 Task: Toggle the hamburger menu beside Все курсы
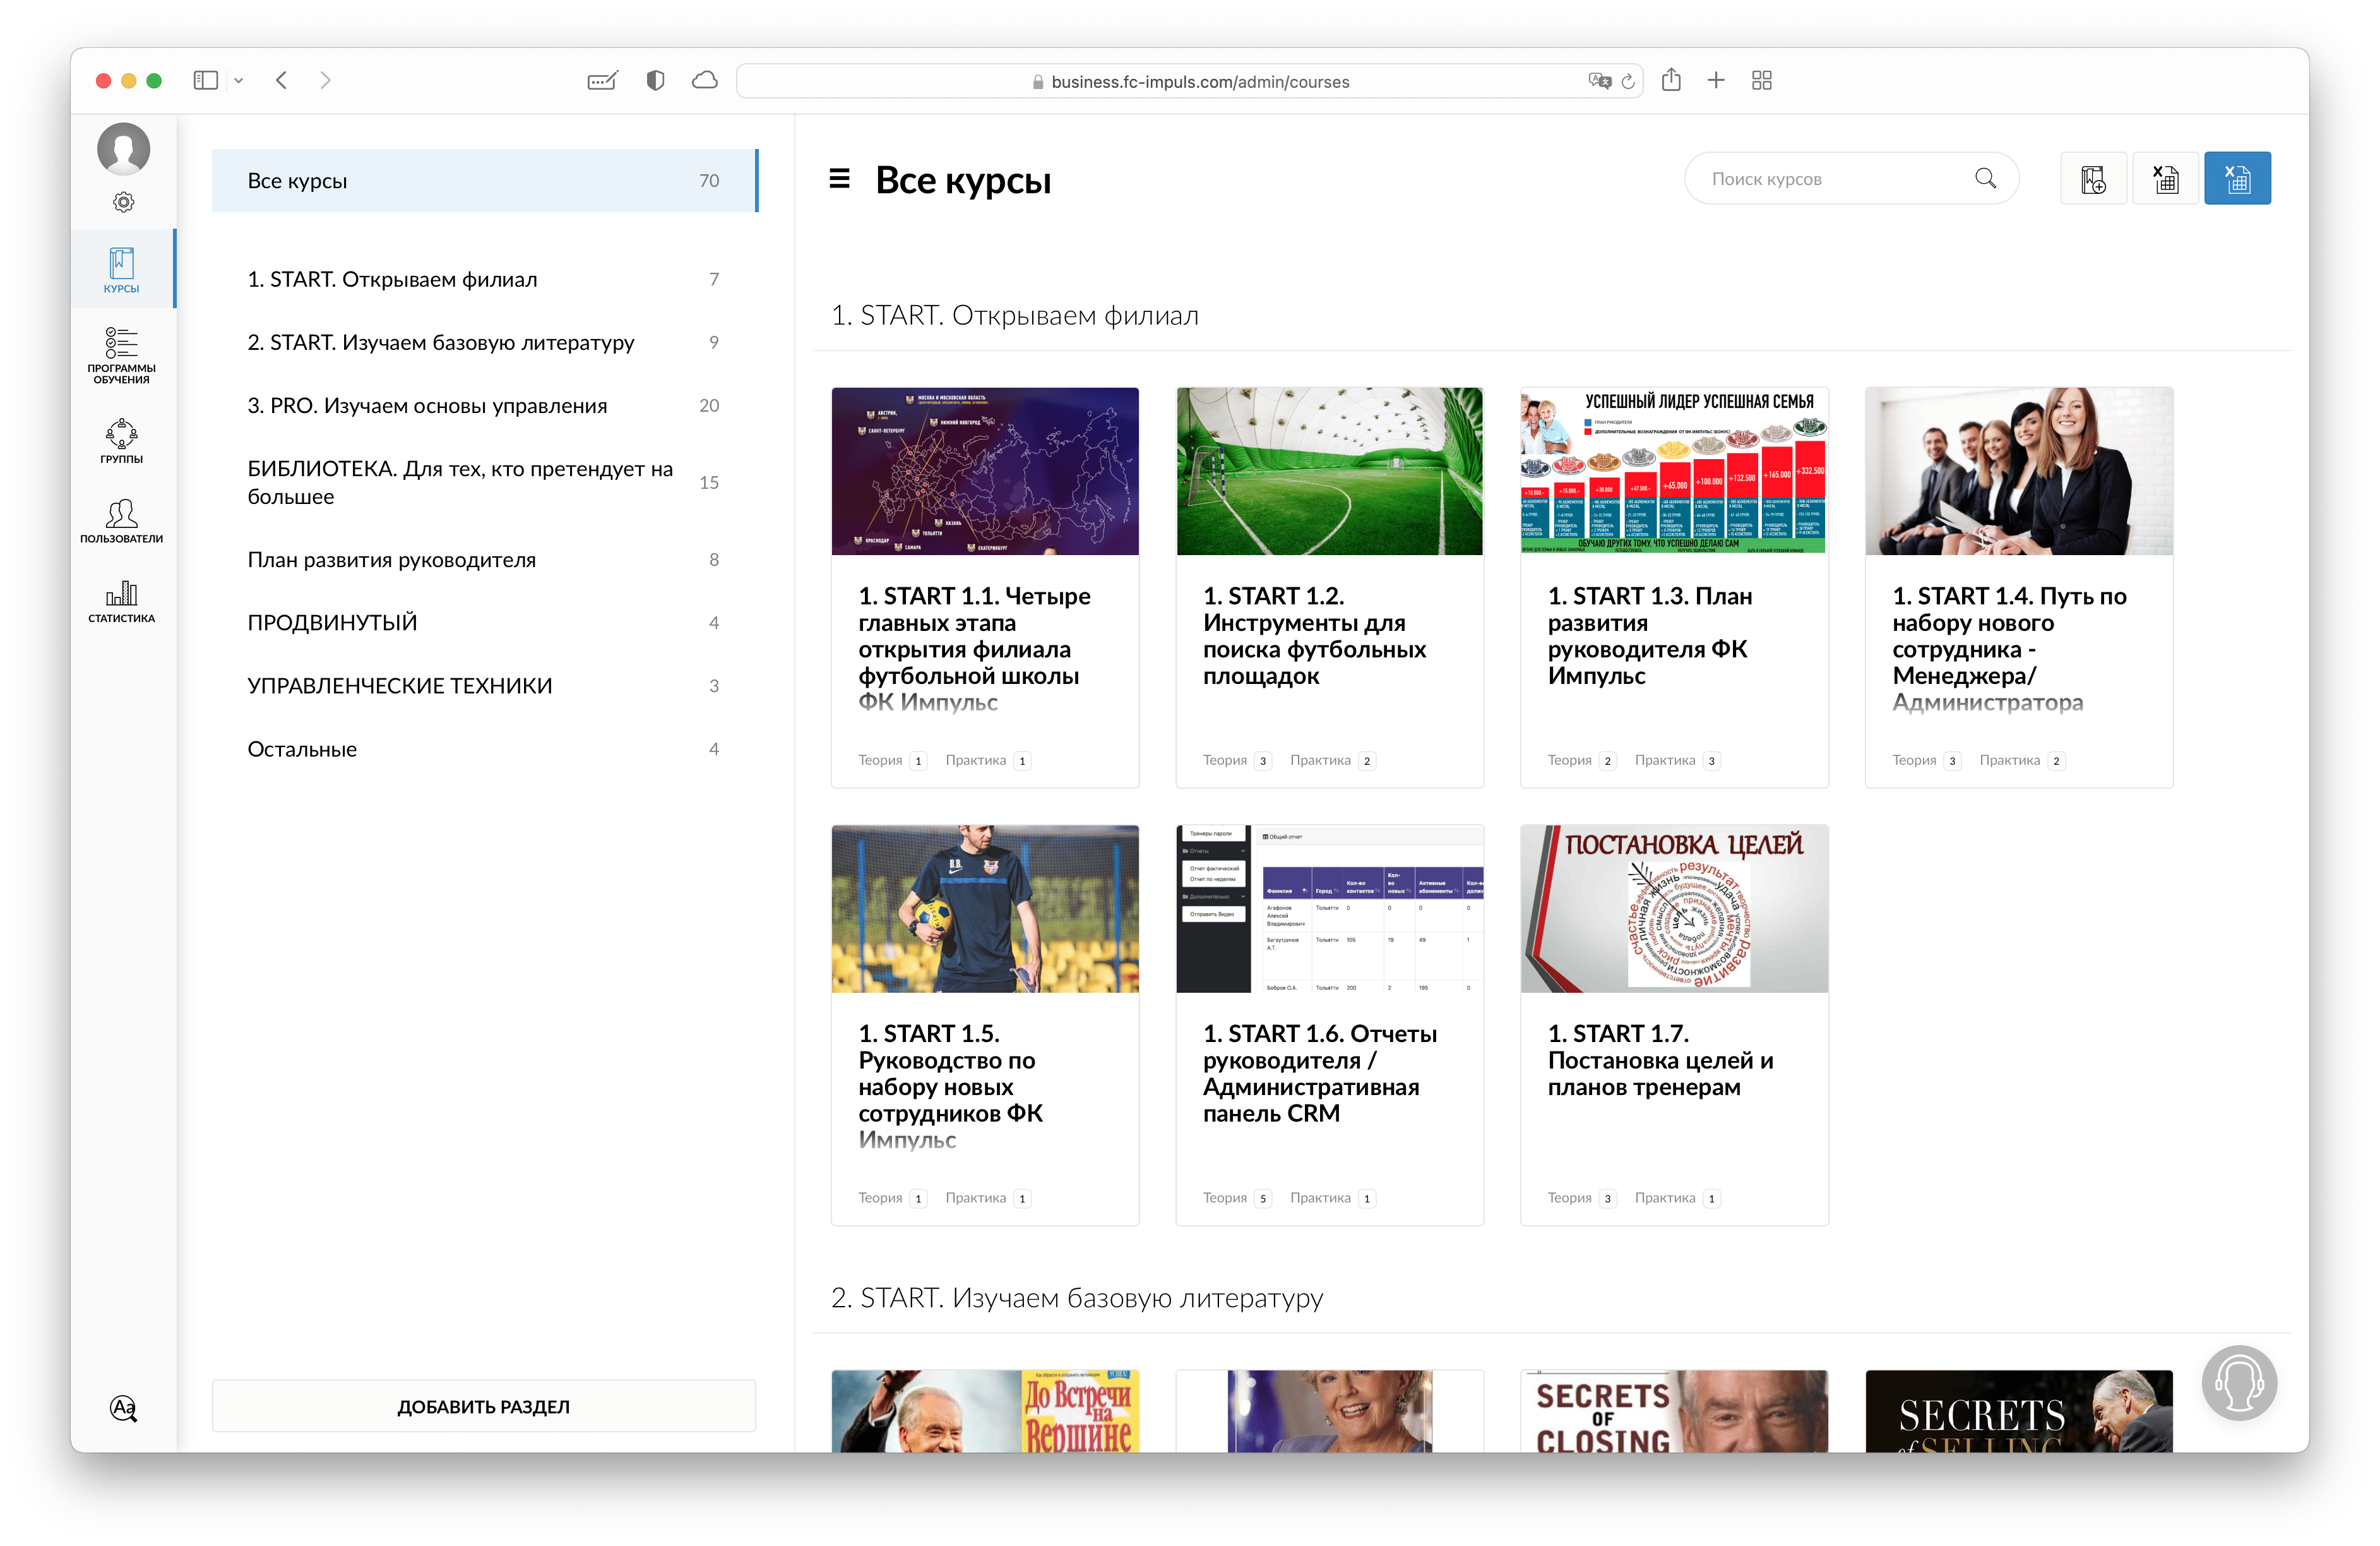[x=839, y=179]
